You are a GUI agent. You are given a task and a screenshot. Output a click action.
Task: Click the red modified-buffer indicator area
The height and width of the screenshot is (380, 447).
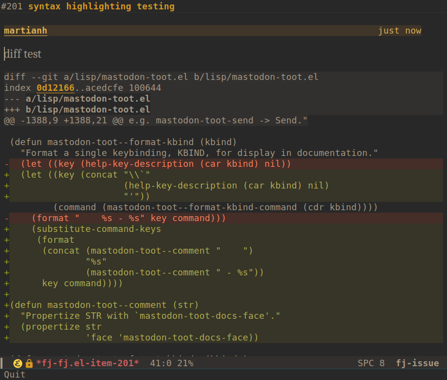click(37, 363)
